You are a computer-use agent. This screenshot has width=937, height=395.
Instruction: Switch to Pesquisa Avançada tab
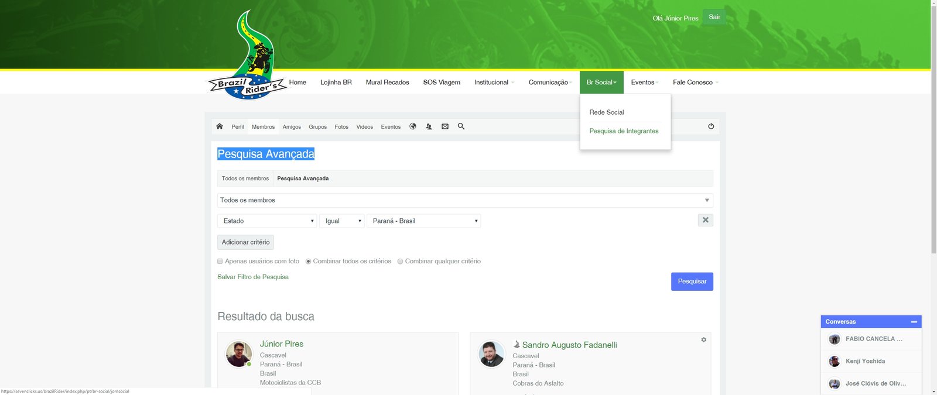click(303, 178)
